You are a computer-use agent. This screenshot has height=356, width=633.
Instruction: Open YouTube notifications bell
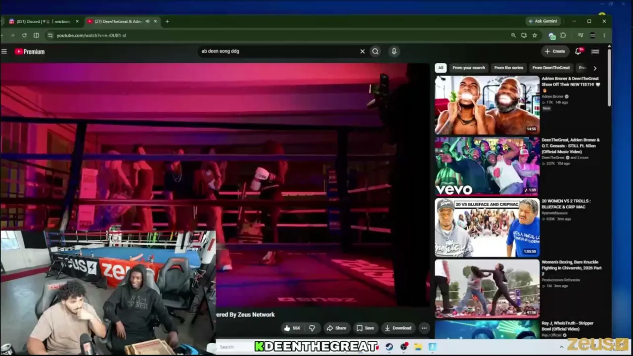click(578, 51)
